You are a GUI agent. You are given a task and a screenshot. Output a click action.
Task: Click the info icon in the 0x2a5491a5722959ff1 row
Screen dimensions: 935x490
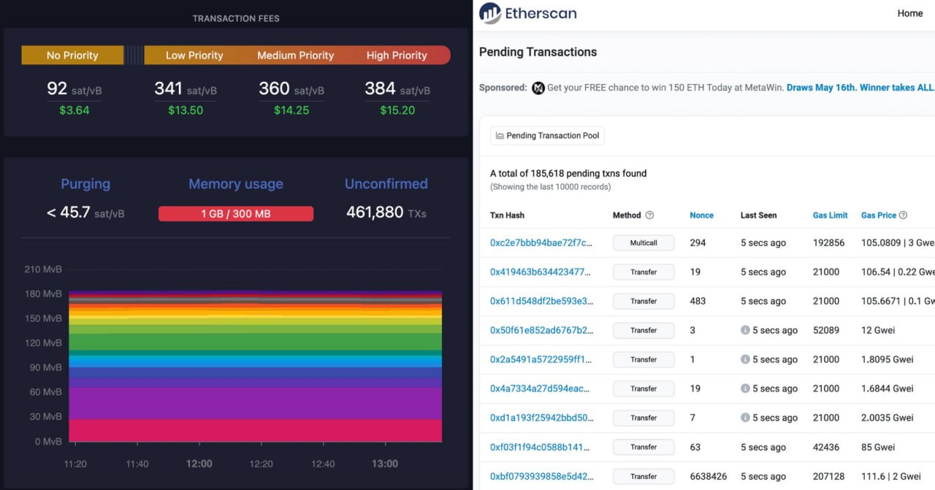pos(745,359)
